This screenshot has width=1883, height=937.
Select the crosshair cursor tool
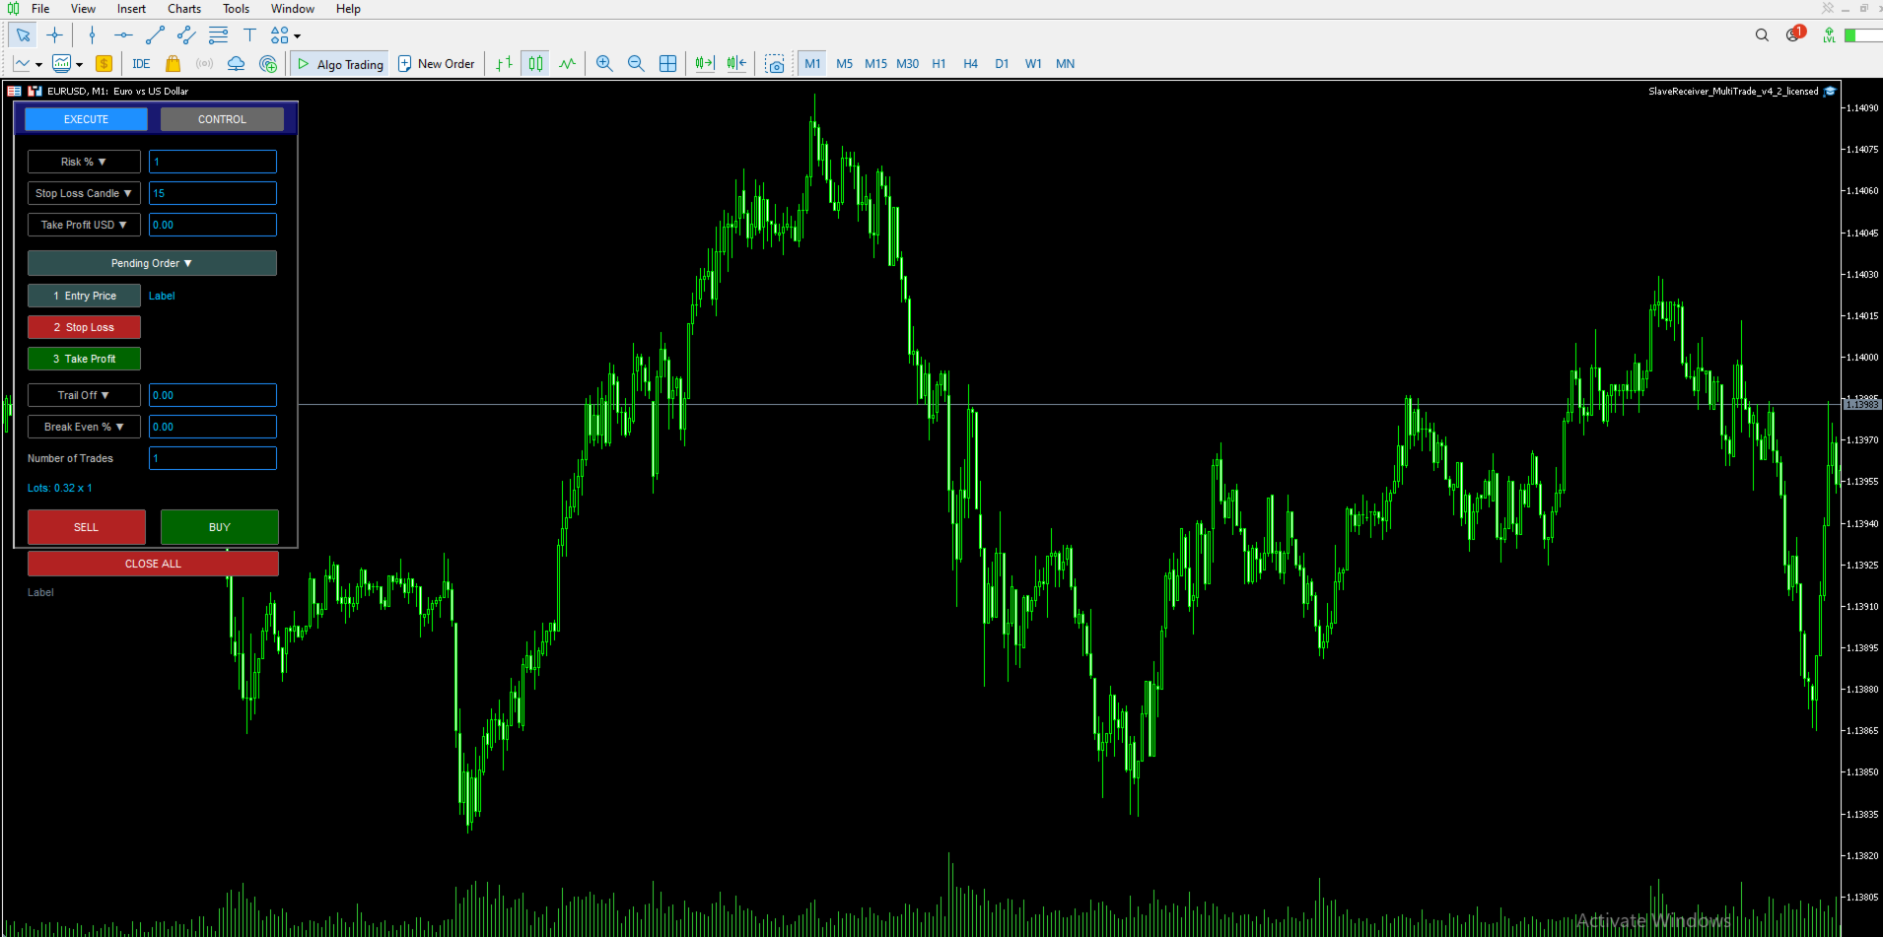coord(54,35)
